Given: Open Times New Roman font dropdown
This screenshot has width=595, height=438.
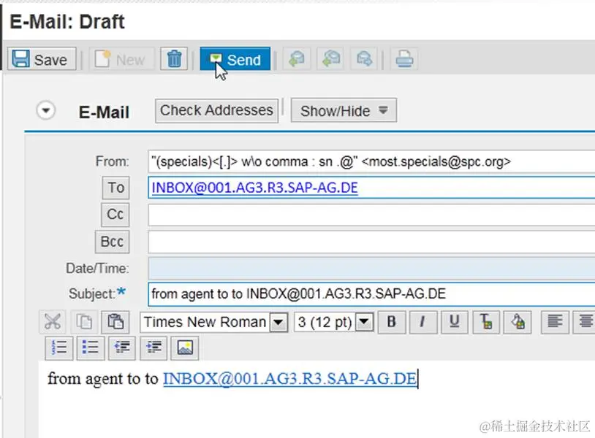Looking at the screenshot, I should point(278,323).
